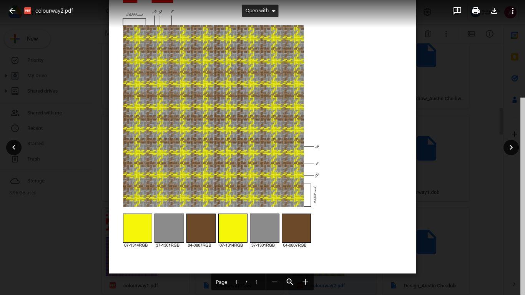Viewport: 525px width, 295px height.
Task: Go to the previous file in preview
Action: (14, 147)
